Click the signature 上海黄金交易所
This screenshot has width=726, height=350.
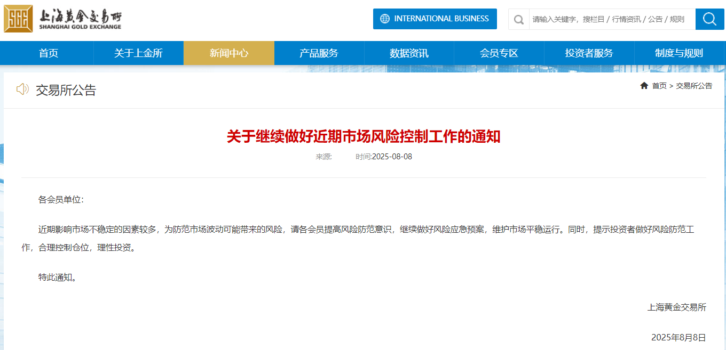pyautogui.click(x=677, y=307)
